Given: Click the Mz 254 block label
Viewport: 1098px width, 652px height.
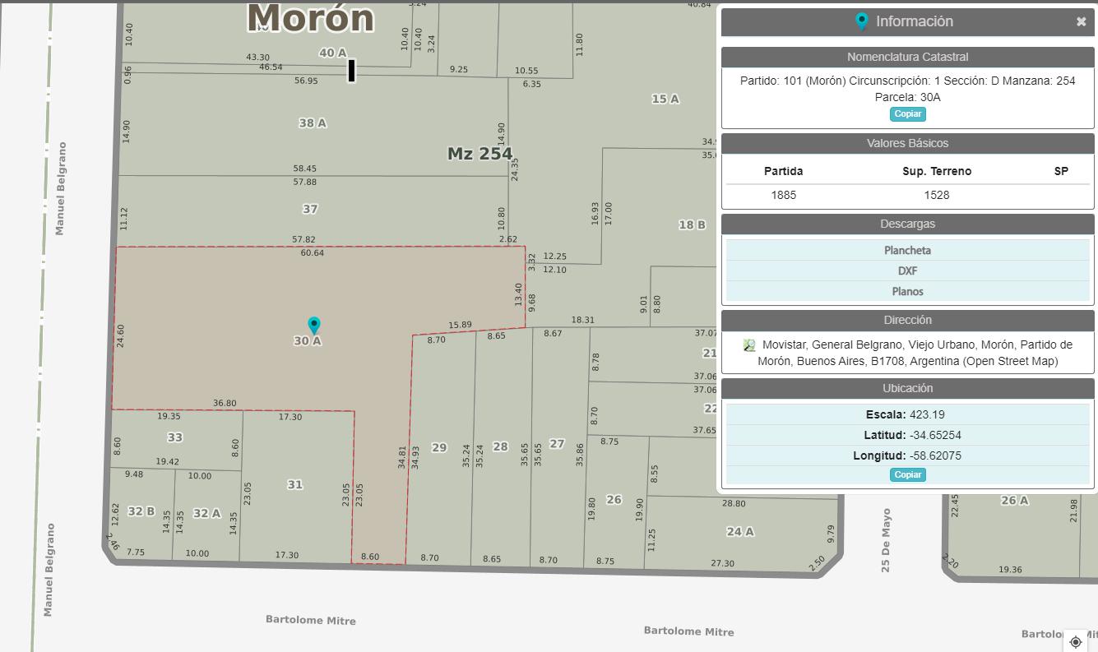Looking at the screenshot, I should coord(480,154).
